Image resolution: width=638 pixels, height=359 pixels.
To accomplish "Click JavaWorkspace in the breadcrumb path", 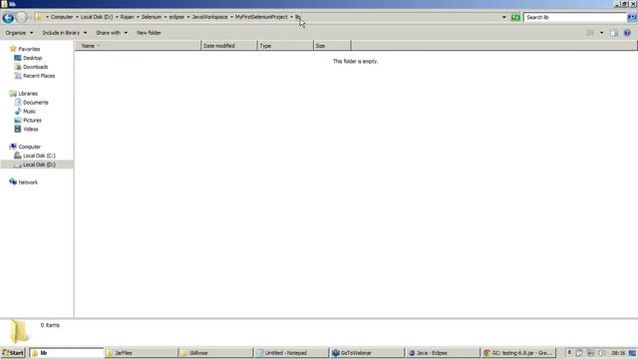I will 209,17.
